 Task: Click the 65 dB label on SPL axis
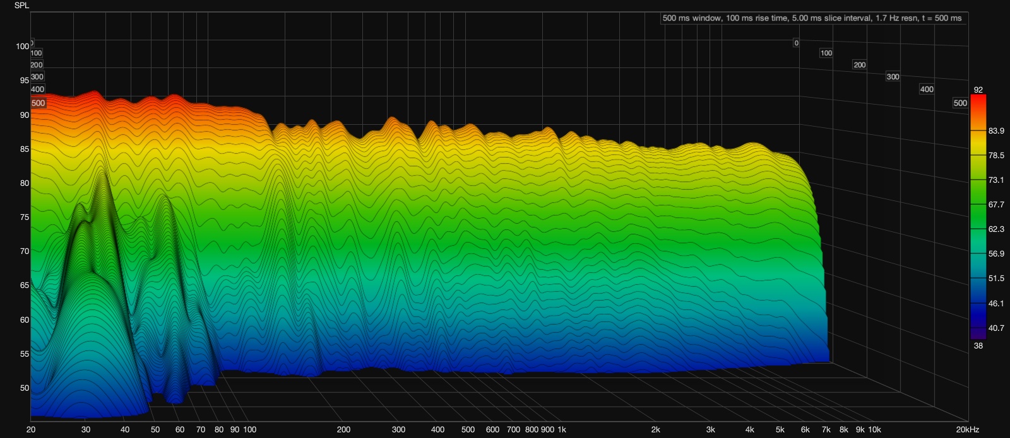click(x=24, y=285)
